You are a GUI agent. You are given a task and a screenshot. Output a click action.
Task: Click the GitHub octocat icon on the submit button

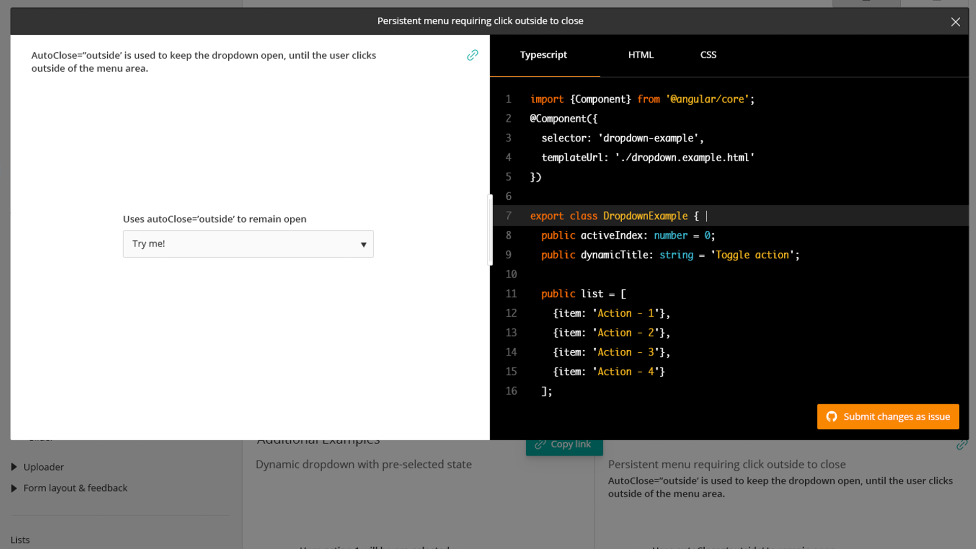click(x=832, y=416)
